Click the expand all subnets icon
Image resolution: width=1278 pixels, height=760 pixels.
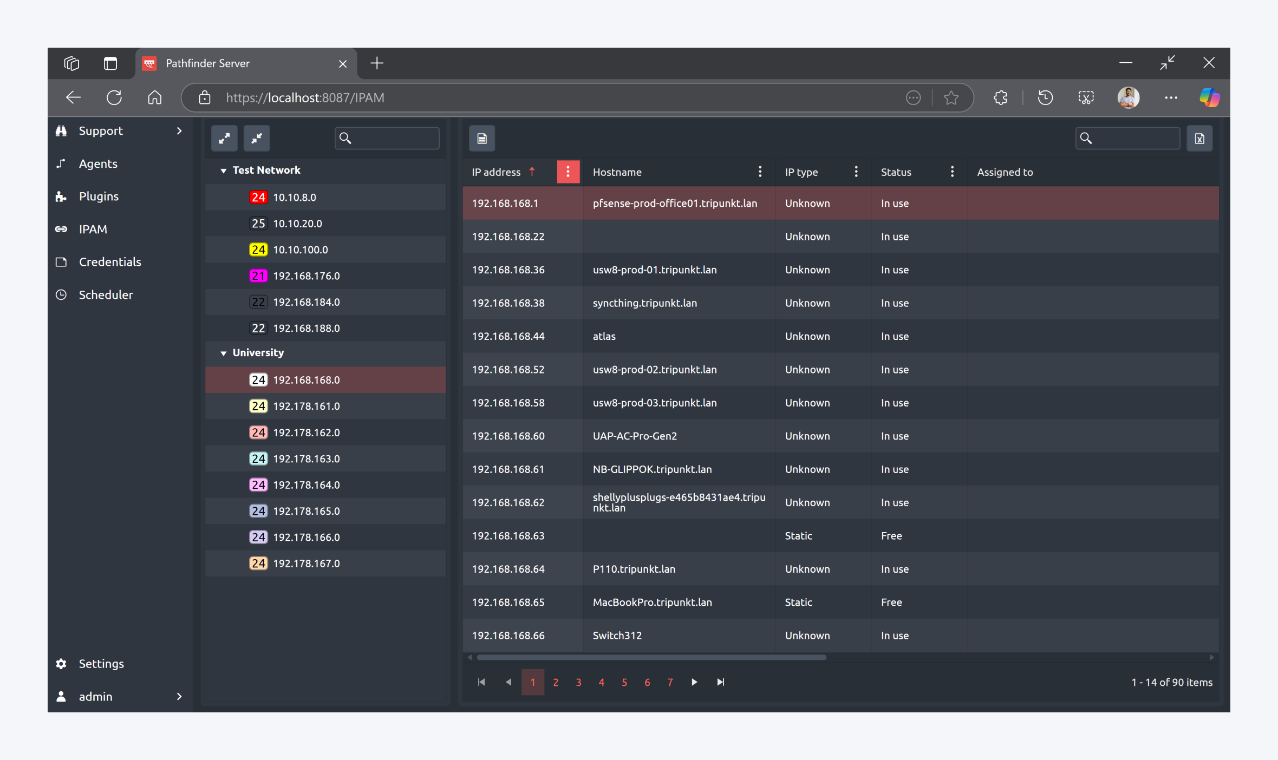coord(224,139)
